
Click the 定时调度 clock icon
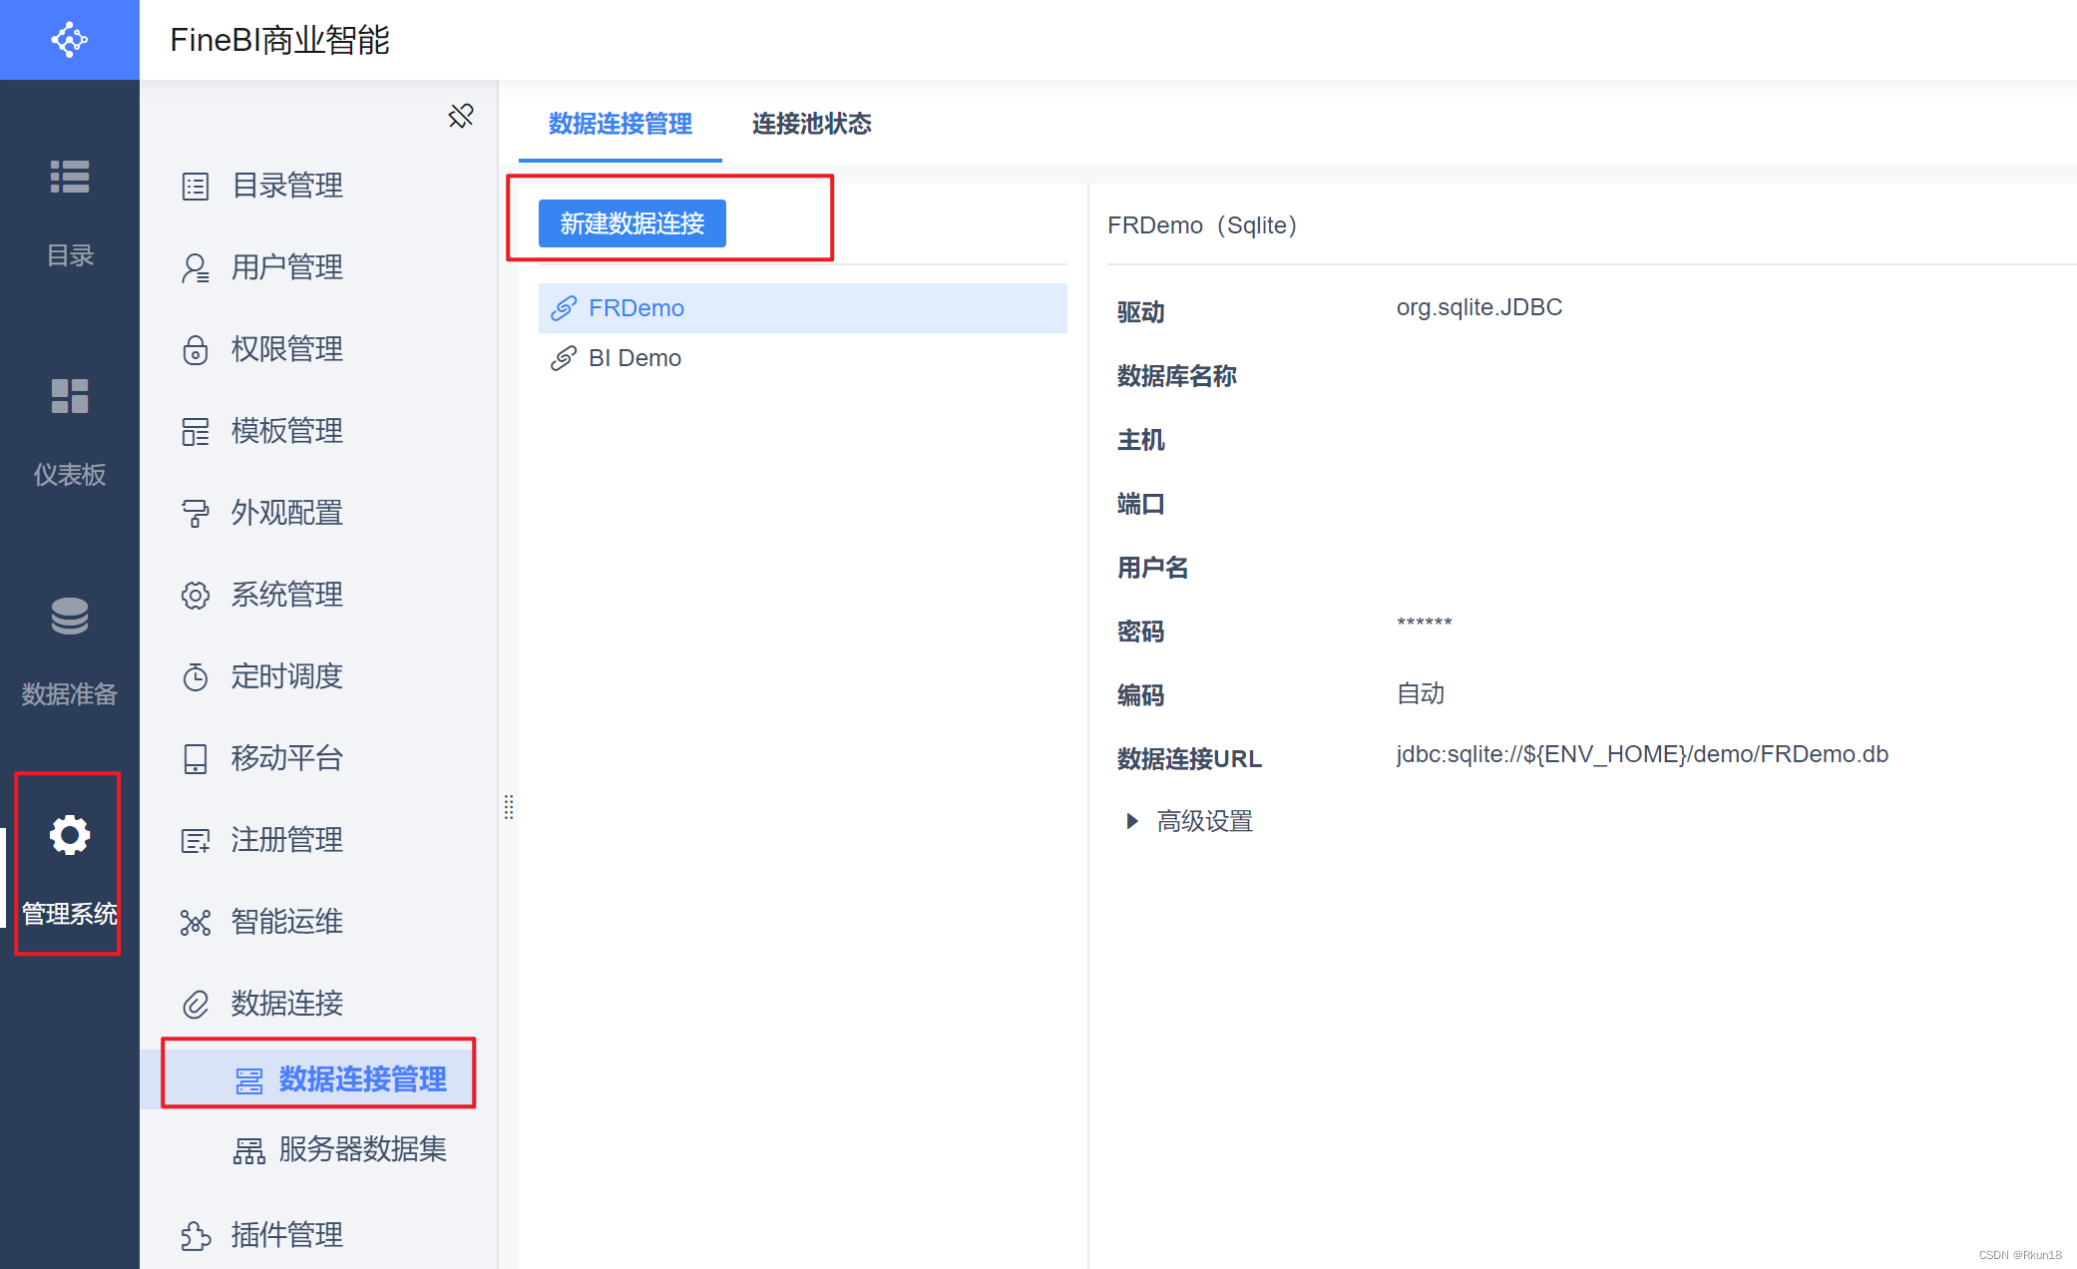(196, 677)
